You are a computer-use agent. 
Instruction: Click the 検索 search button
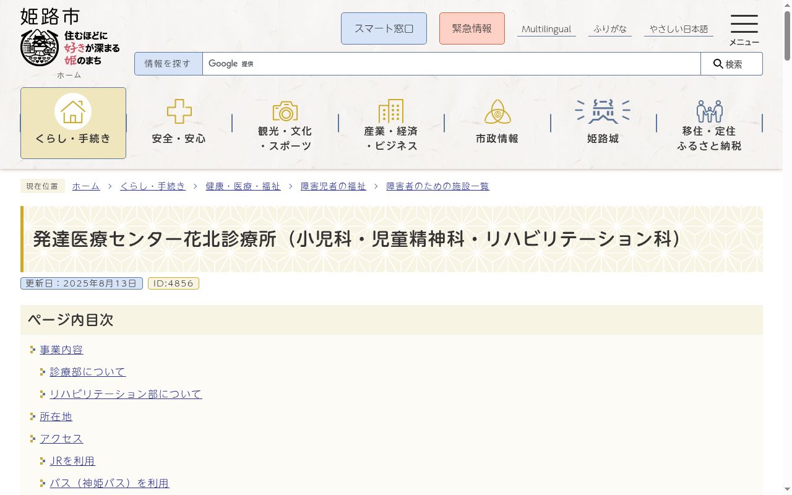tap(731, 64)
